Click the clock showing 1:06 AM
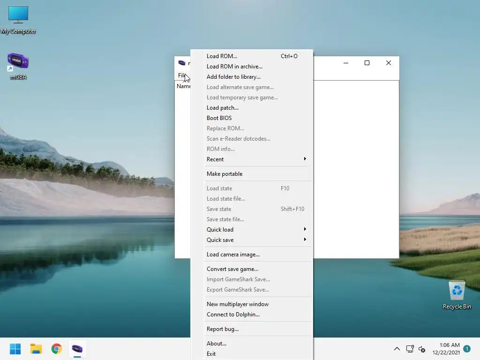The image size is (480, 360). (x=446, y=349)
